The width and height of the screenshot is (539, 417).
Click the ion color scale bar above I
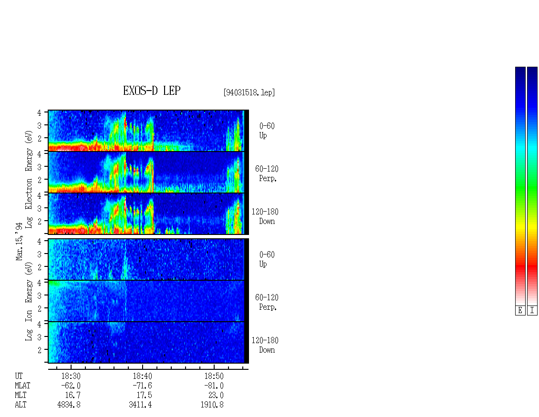coord(532,186)
